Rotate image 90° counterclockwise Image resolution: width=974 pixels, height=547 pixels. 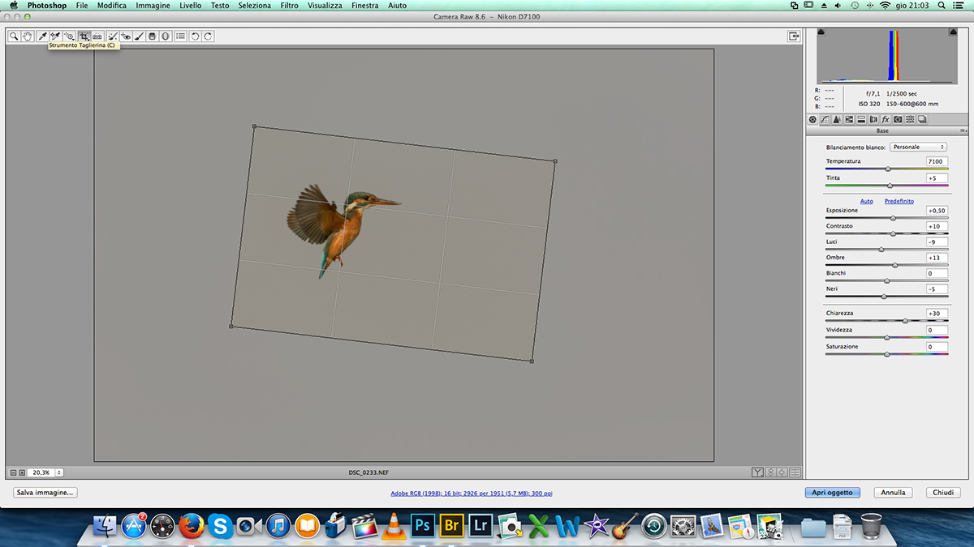coord(196,36)
